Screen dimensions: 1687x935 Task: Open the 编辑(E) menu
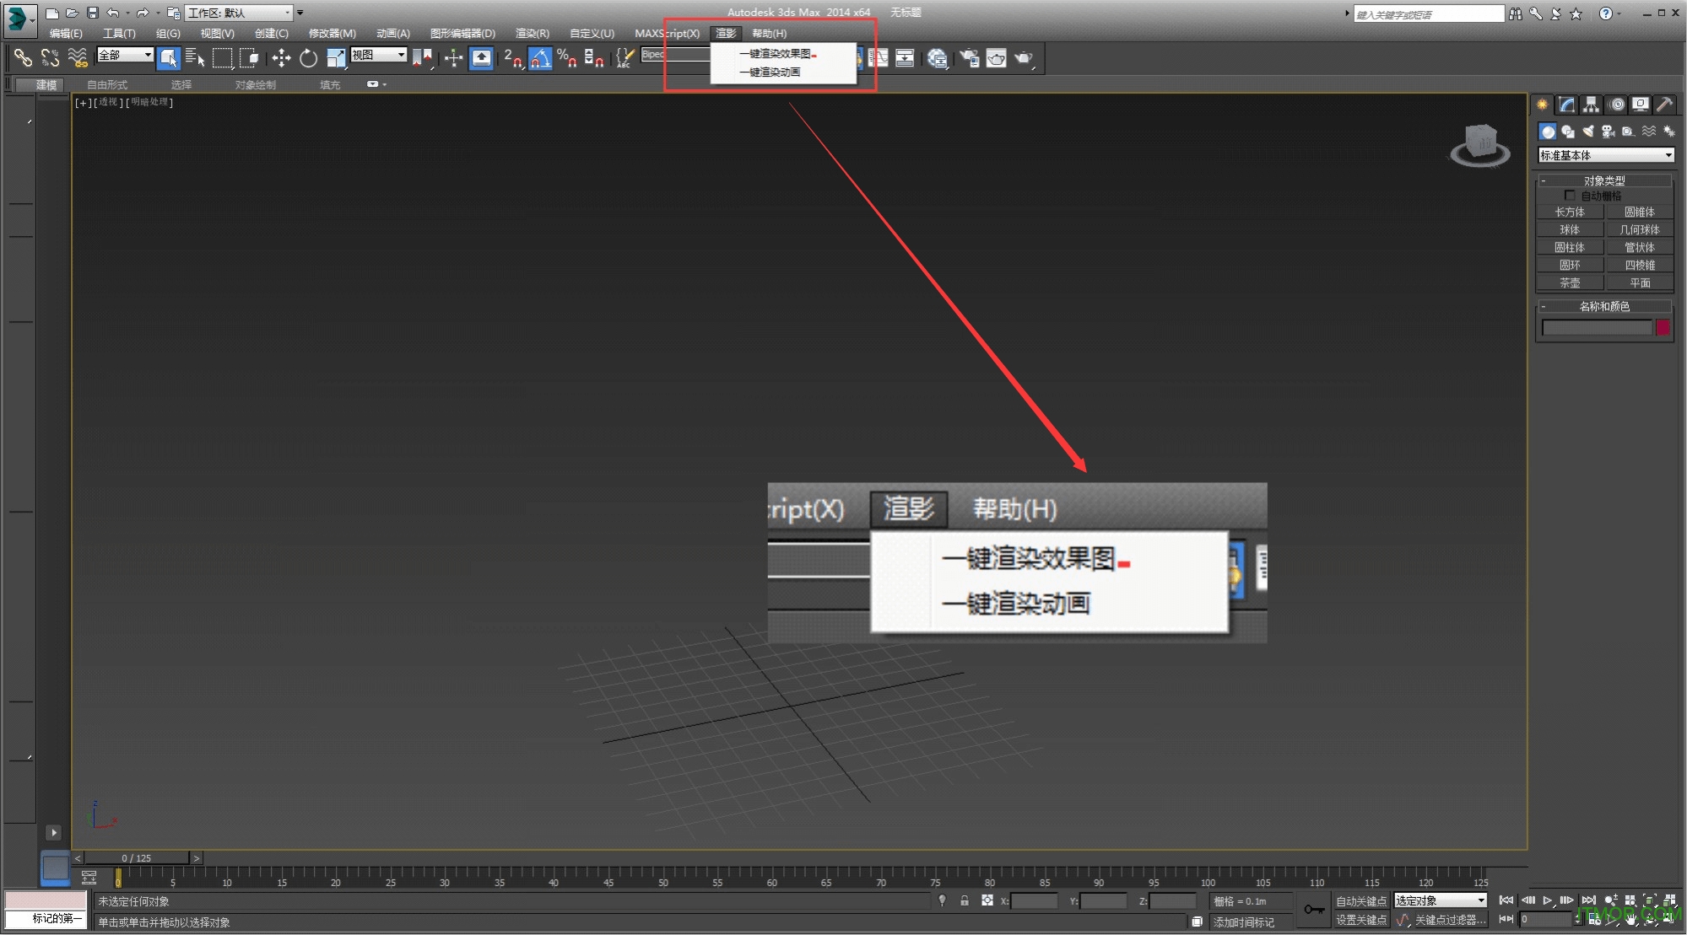pyautogui.click(x=66, y=34)
